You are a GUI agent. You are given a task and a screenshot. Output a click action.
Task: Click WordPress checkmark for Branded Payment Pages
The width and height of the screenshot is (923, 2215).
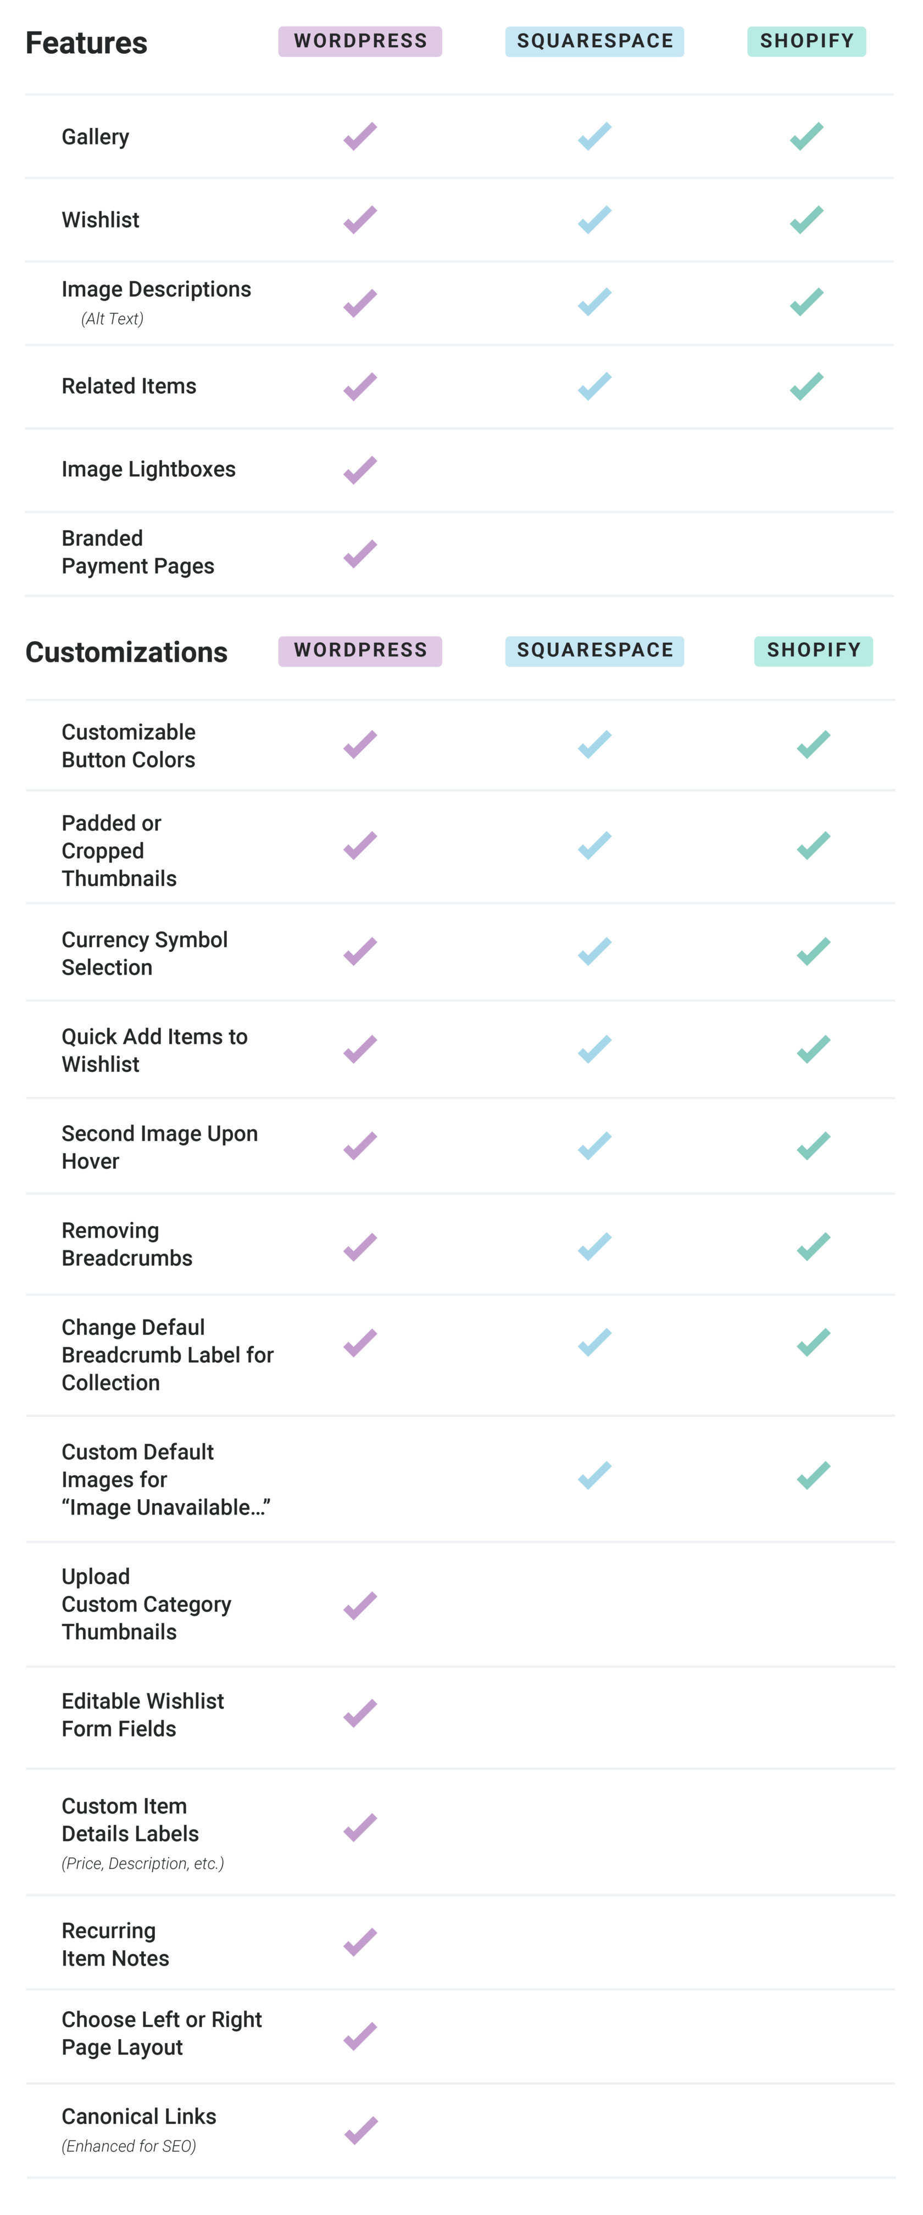[x=359, y=553]
